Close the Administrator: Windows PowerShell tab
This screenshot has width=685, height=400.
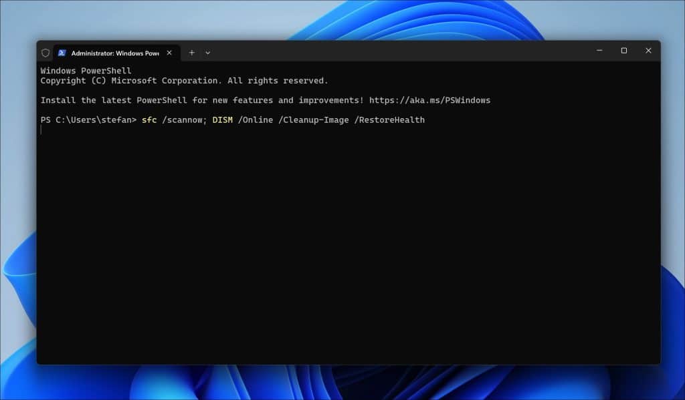point(169,53)
